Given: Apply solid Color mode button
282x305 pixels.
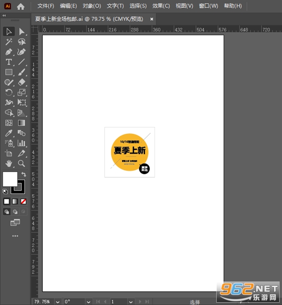Looking at the screenshot, I should (x=7, y=201).
